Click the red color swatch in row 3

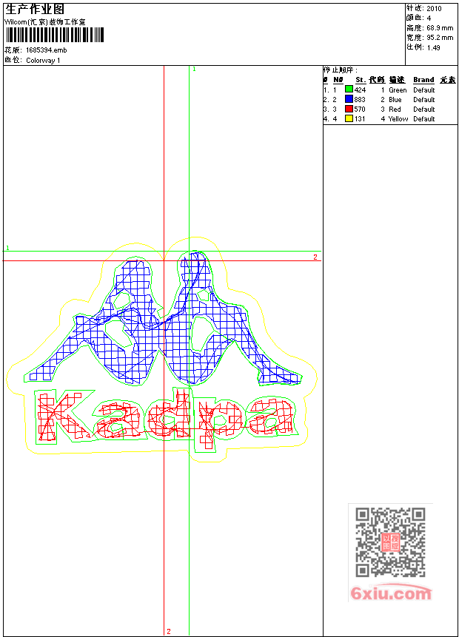pyautogui.click(x=349, y=109)
